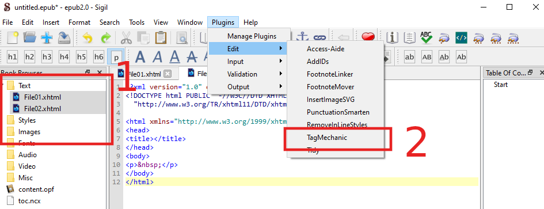Screen dimensions: 544x209
Task: Click the blue plus Add Existing Files icon
Action: [x=47, y=37]
